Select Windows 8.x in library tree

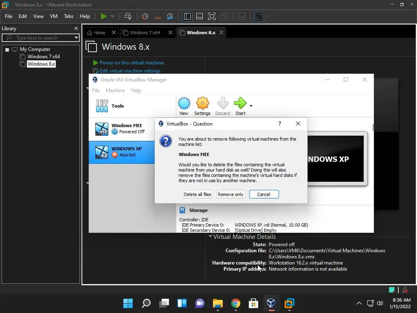click(41, 64)
